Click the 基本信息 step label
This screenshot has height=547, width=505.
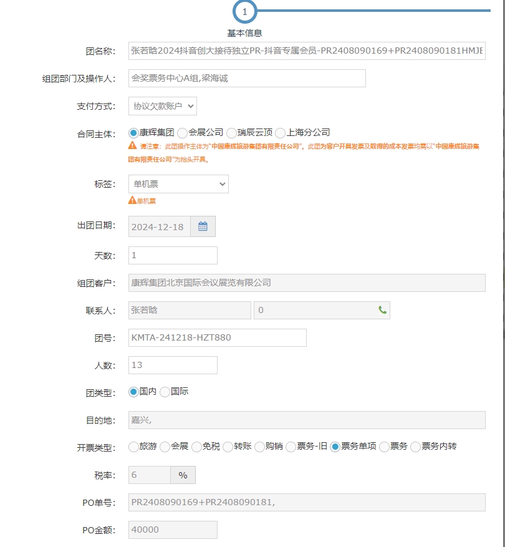point(244,33)
